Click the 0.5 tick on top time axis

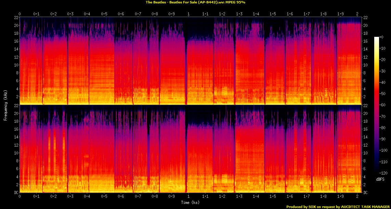click(104, 14)
